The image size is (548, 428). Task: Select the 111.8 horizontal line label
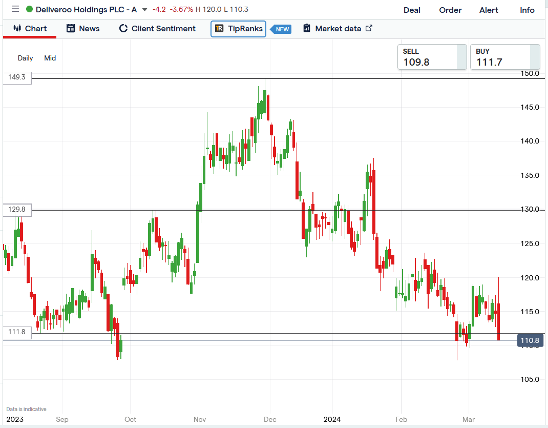17,332
